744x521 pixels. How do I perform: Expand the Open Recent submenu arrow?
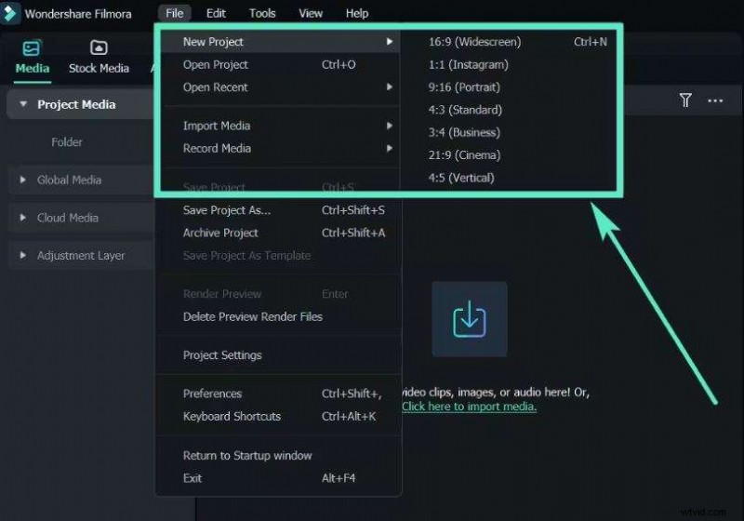click(389, 87)
